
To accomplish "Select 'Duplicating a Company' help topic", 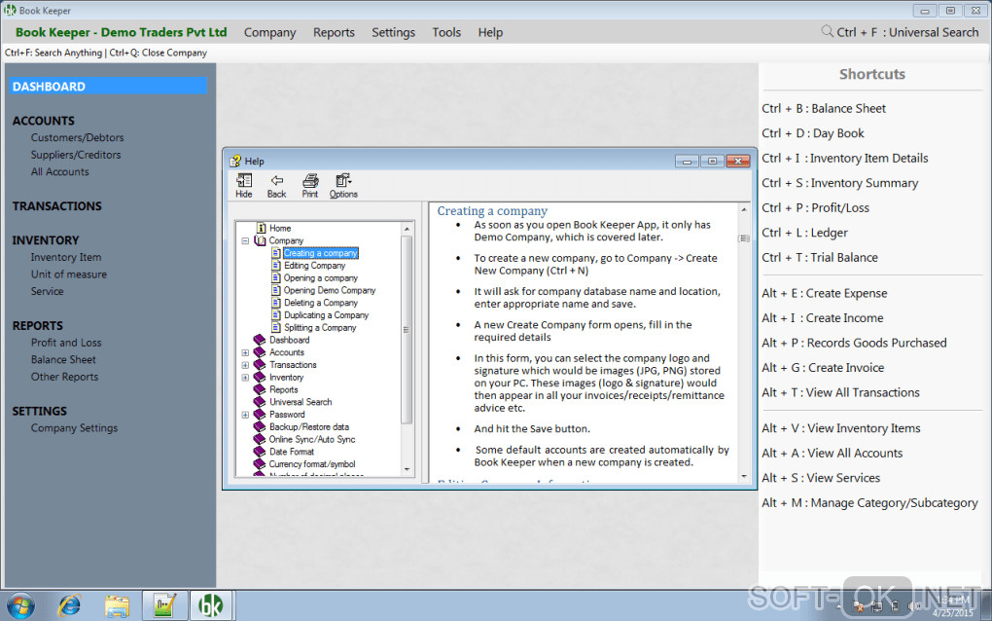I will [326, 315].
